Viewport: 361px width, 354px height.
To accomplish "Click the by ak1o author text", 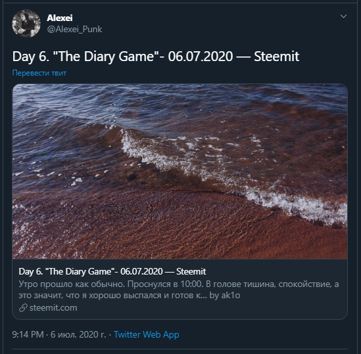I will (x=225, y=295).
